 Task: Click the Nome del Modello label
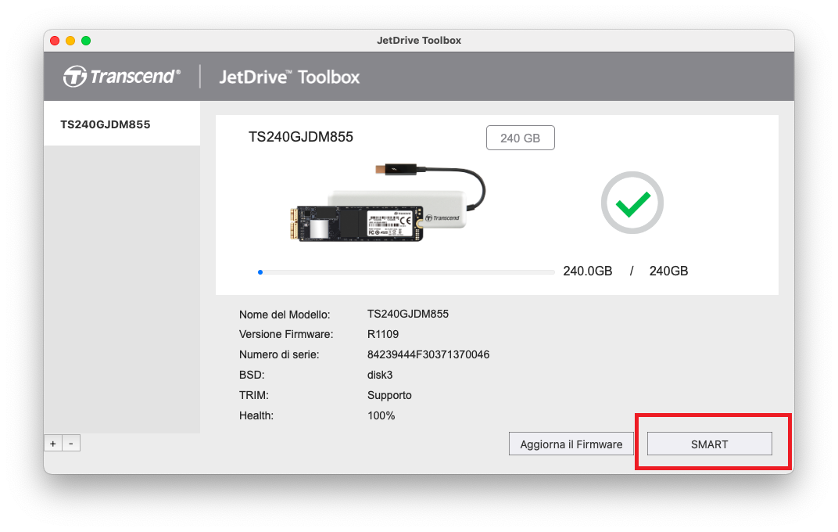(x=285, y=315)
